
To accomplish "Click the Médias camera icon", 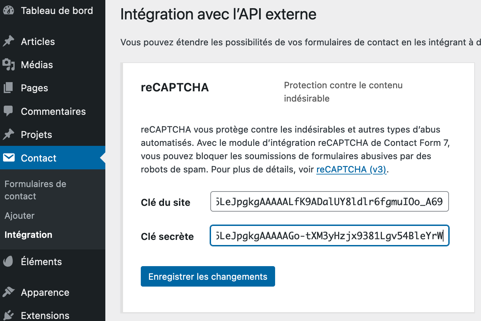I will (x=9, y=64).
